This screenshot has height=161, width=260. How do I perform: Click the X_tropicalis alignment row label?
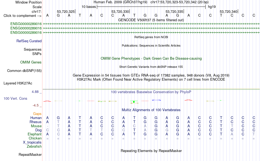32,142
